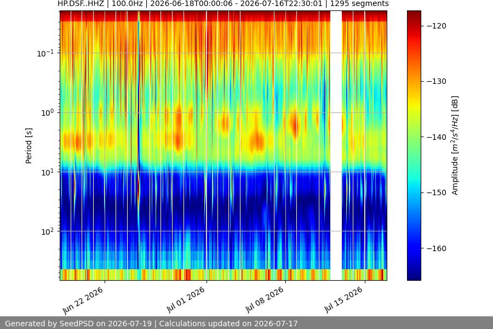
Task: Click the −120 colorbar tick label
Action: point(437,26)
